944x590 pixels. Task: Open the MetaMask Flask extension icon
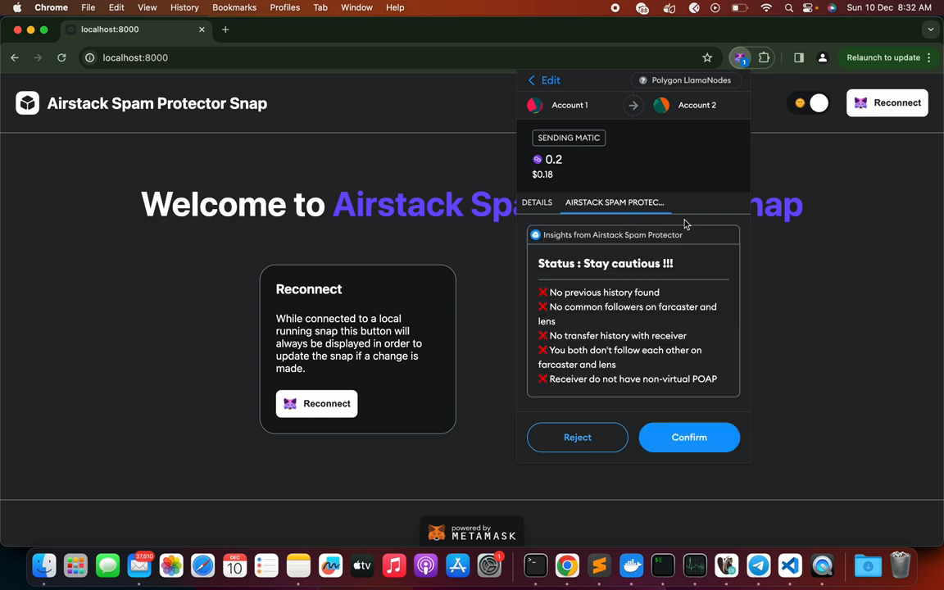[x=741, y=58]
